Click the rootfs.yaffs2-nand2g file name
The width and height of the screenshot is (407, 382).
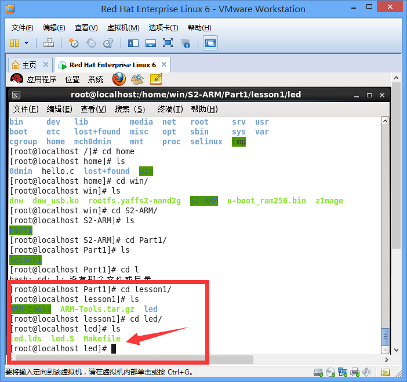(x=135, y=201)
